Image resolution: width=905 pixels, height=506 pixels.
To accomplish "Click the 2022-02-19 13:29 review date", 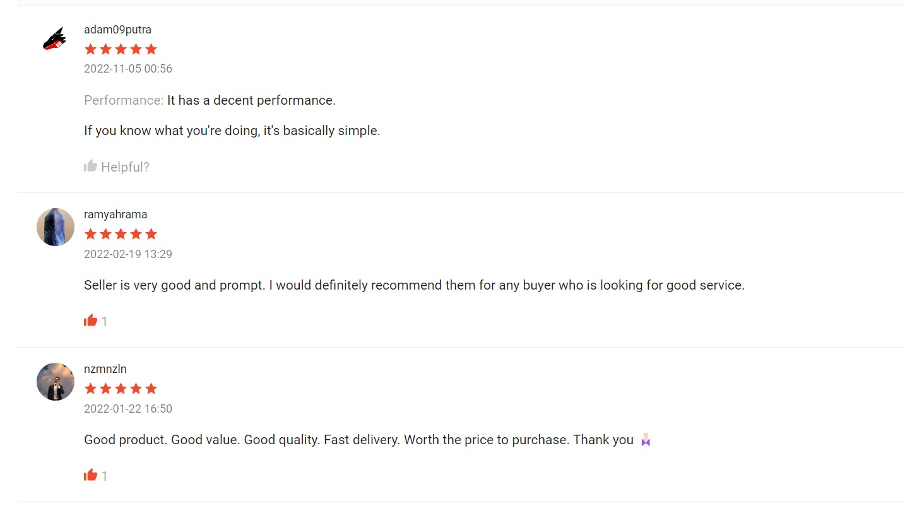I will (128, 254).
